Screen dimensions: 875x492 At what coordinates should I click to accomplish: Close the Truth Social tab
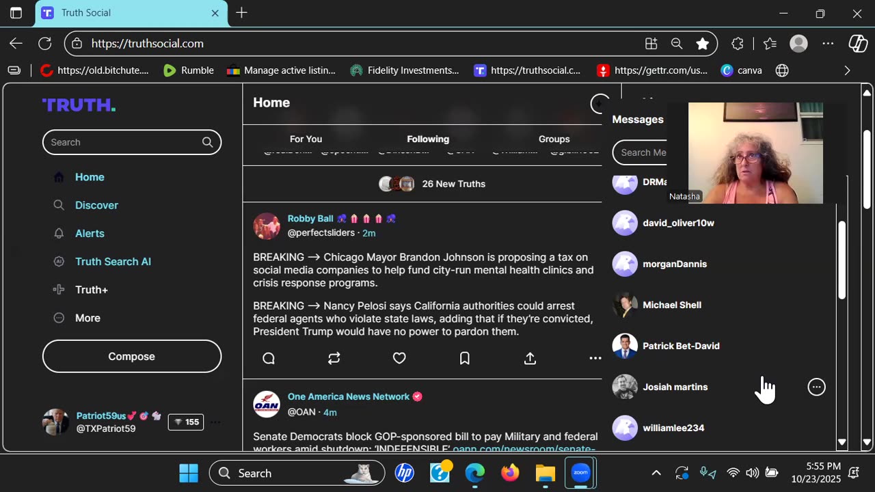pyautogui.click(x=215, y=13)
